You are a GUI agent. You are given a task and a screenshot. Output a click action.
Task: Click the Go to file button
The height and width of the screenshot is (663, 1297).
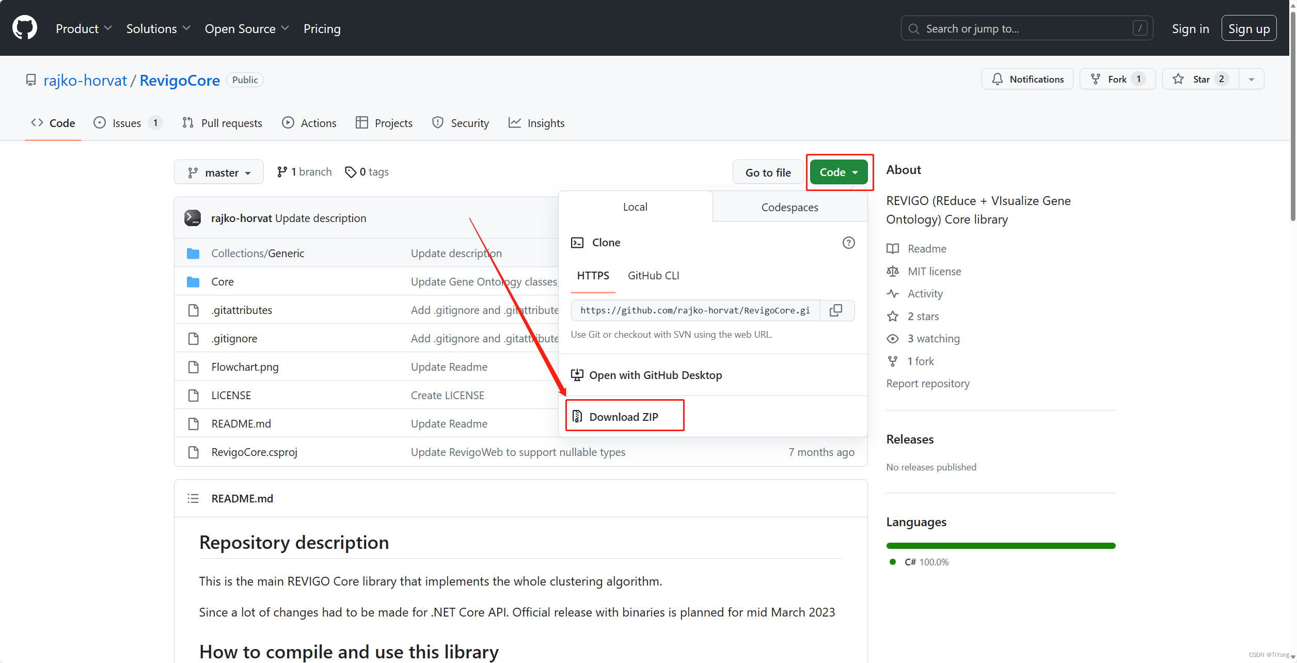point(768,172)
